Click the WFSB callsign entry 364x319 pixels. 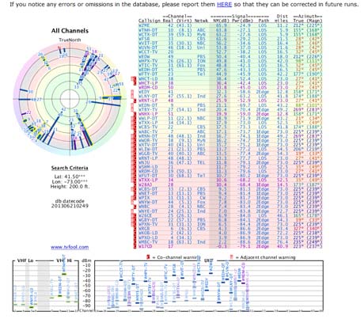point(144,39)
